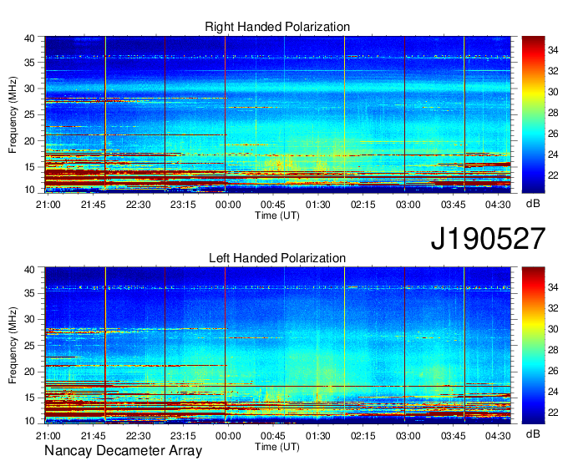Click the J190527 observation label
Screen dimensions: 568x461
(488, 239)
